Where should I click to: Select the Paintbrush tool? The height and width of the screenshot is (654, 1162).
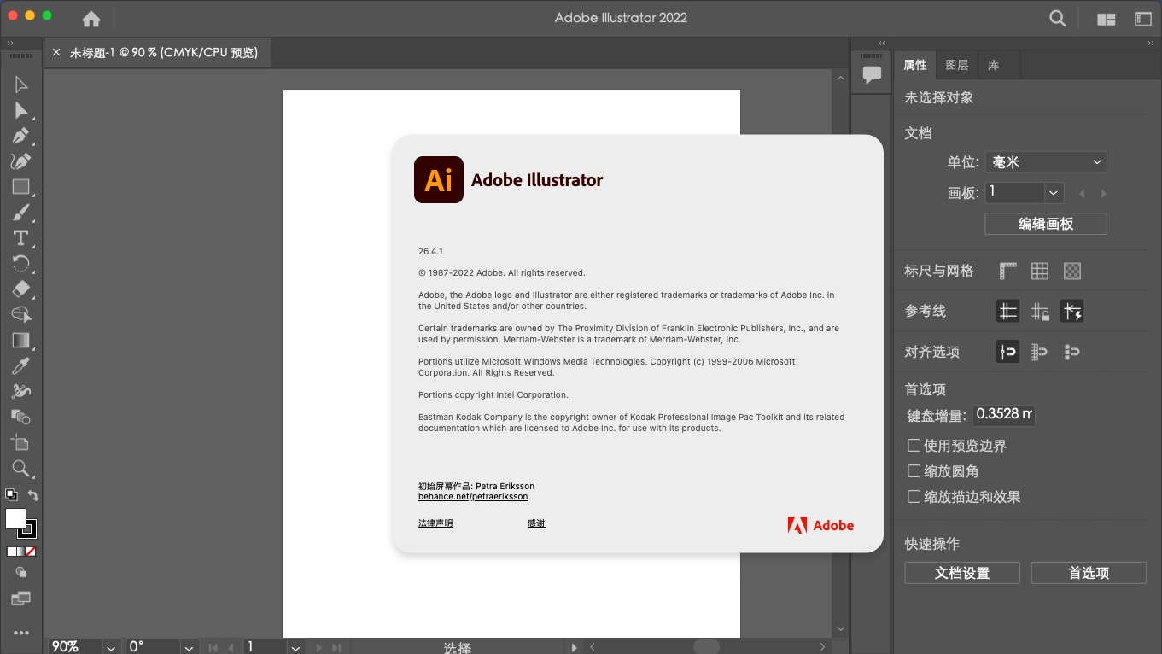pos(21,213)
